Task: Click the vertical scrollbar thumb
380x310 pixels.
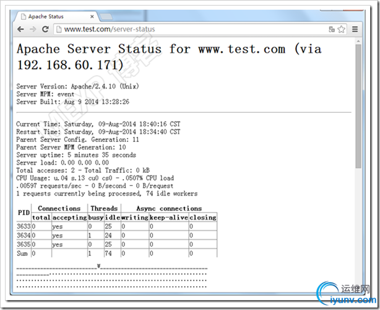Action: [x=358, y=105]
